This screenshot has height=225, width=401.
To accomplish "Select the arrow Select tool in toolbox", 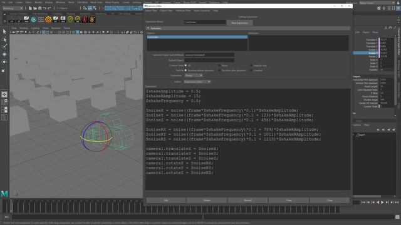I will pyautogui.click(x=4, y=32).
